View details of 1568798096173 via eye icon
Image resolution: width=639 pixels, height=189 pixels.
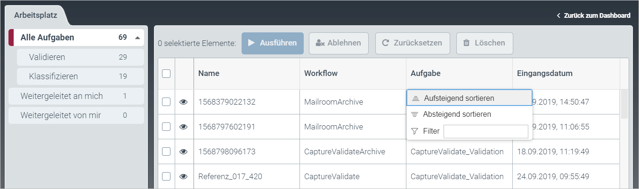[184, 151]
